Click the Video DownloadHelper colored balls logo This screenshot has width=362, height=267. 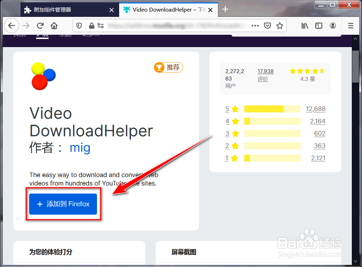43,76
